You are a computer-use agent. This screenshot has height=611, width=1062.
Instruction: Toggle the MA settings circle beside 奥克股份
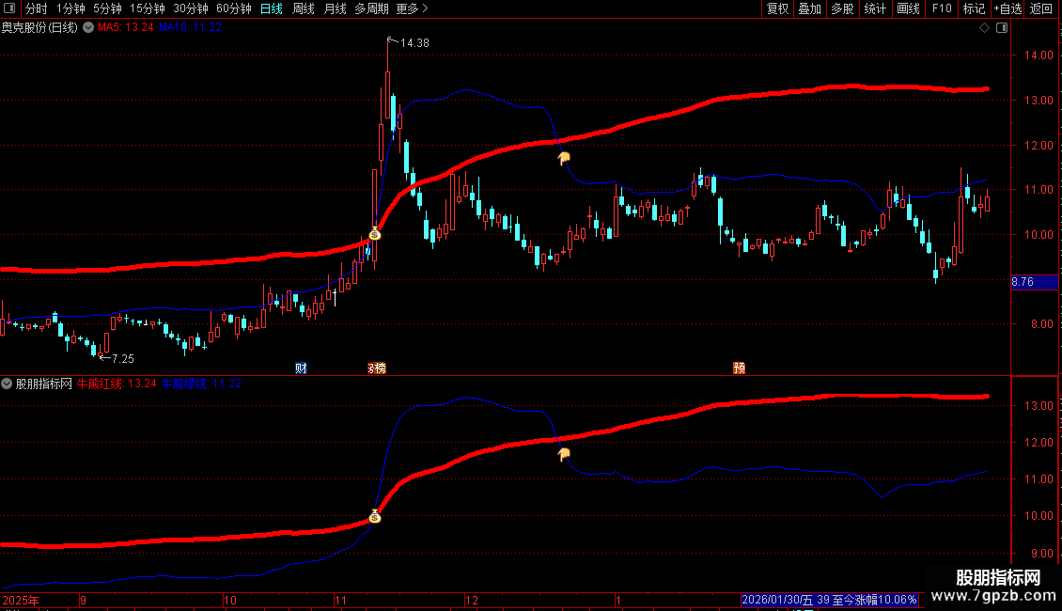click(88, 28)
